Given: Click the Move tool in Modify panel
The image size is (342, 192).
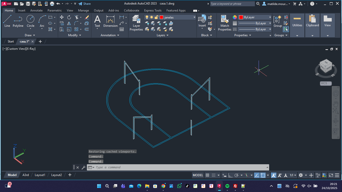Looking at the screenshot, I should coord(62,17).
